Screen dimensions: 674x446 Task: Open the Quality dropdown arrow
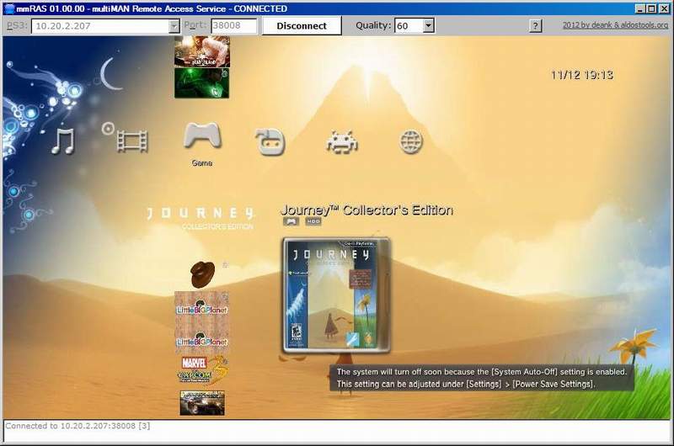tap(428, 26)
